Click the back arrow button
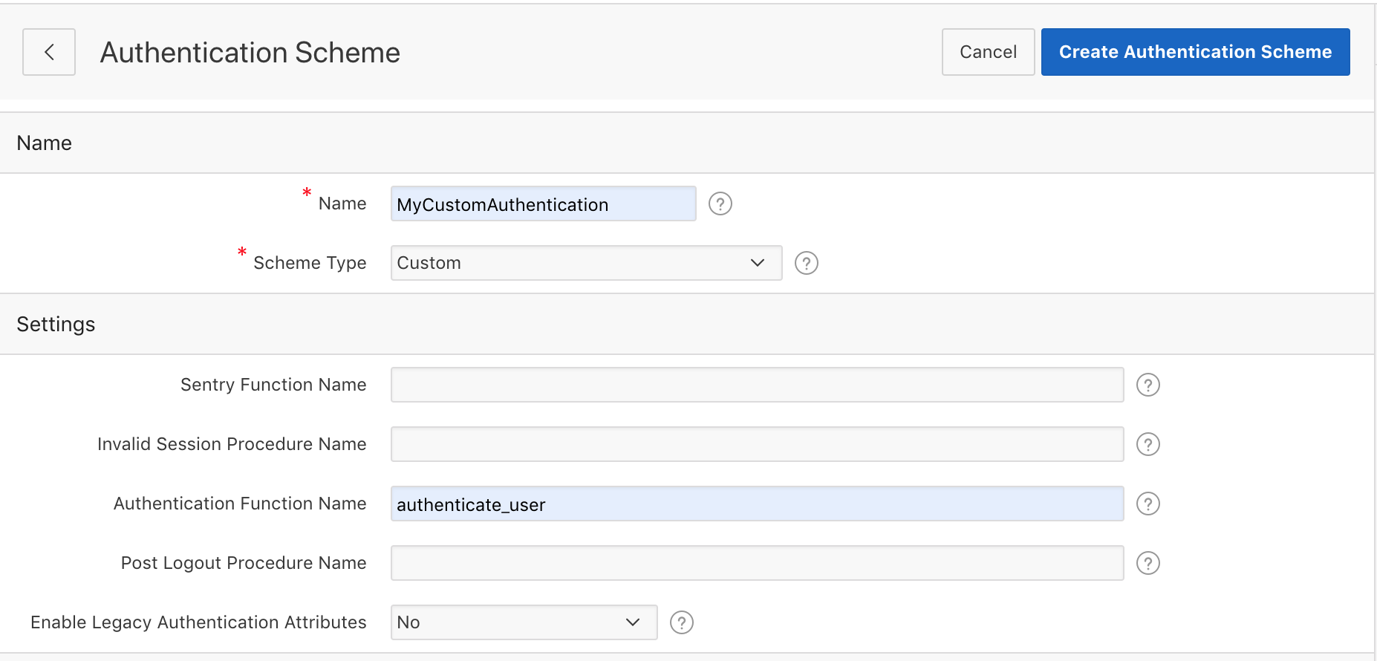 point(49,52)
